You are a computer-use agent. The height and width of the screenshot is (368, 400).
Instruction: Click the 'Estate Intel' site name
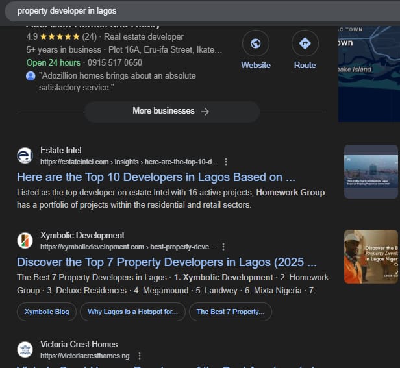[x=61, y=150]
